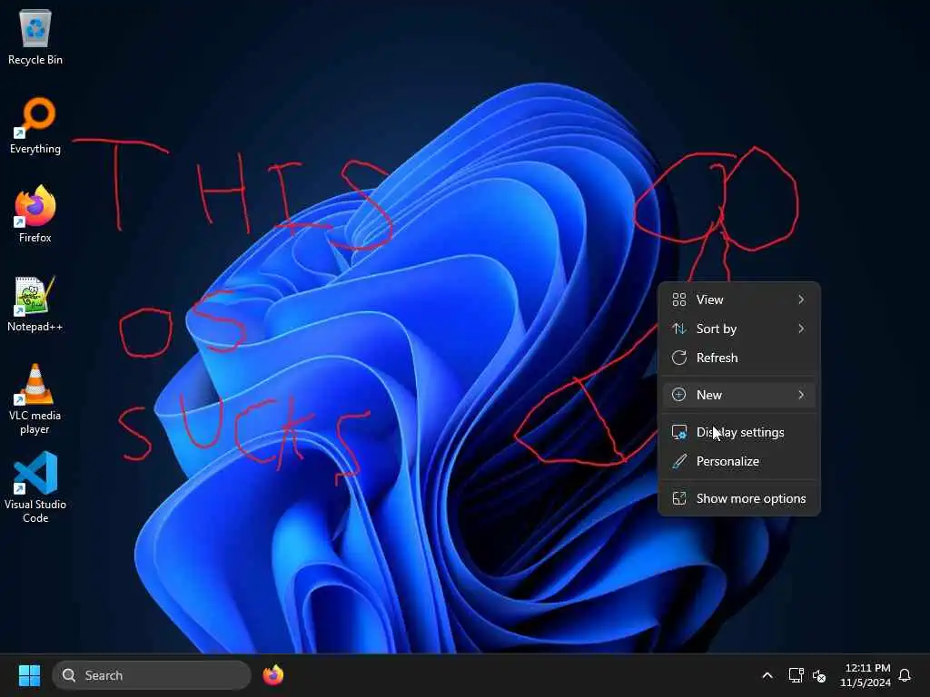Click the Refresh circular arrow icon
The height and width of the screenshot is (697, 930).
(679, 358)
